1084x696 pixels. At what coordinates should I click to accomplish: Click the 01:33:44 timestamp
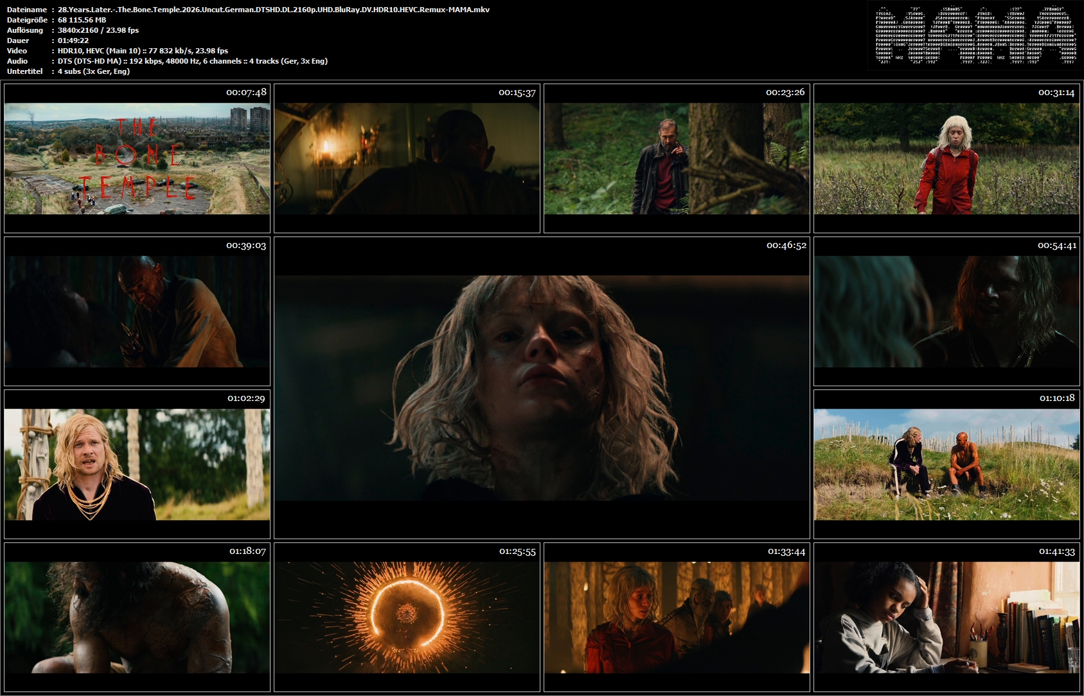coord(786,551)
